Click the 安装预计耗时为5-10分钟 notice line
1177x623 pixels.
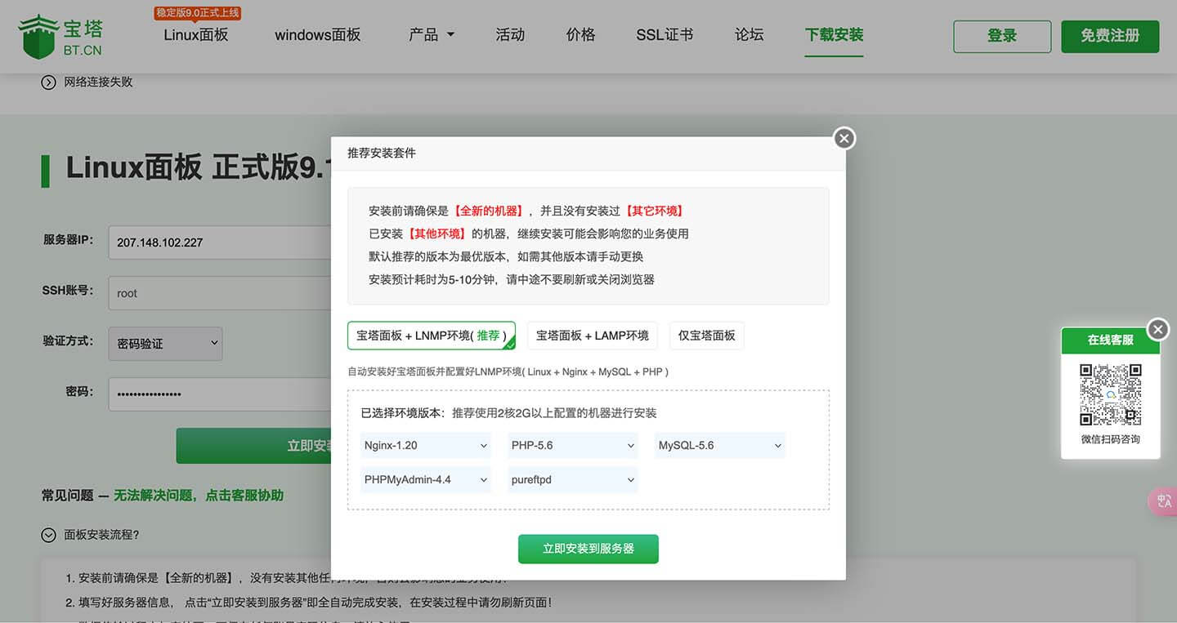[x=512, y=279]
